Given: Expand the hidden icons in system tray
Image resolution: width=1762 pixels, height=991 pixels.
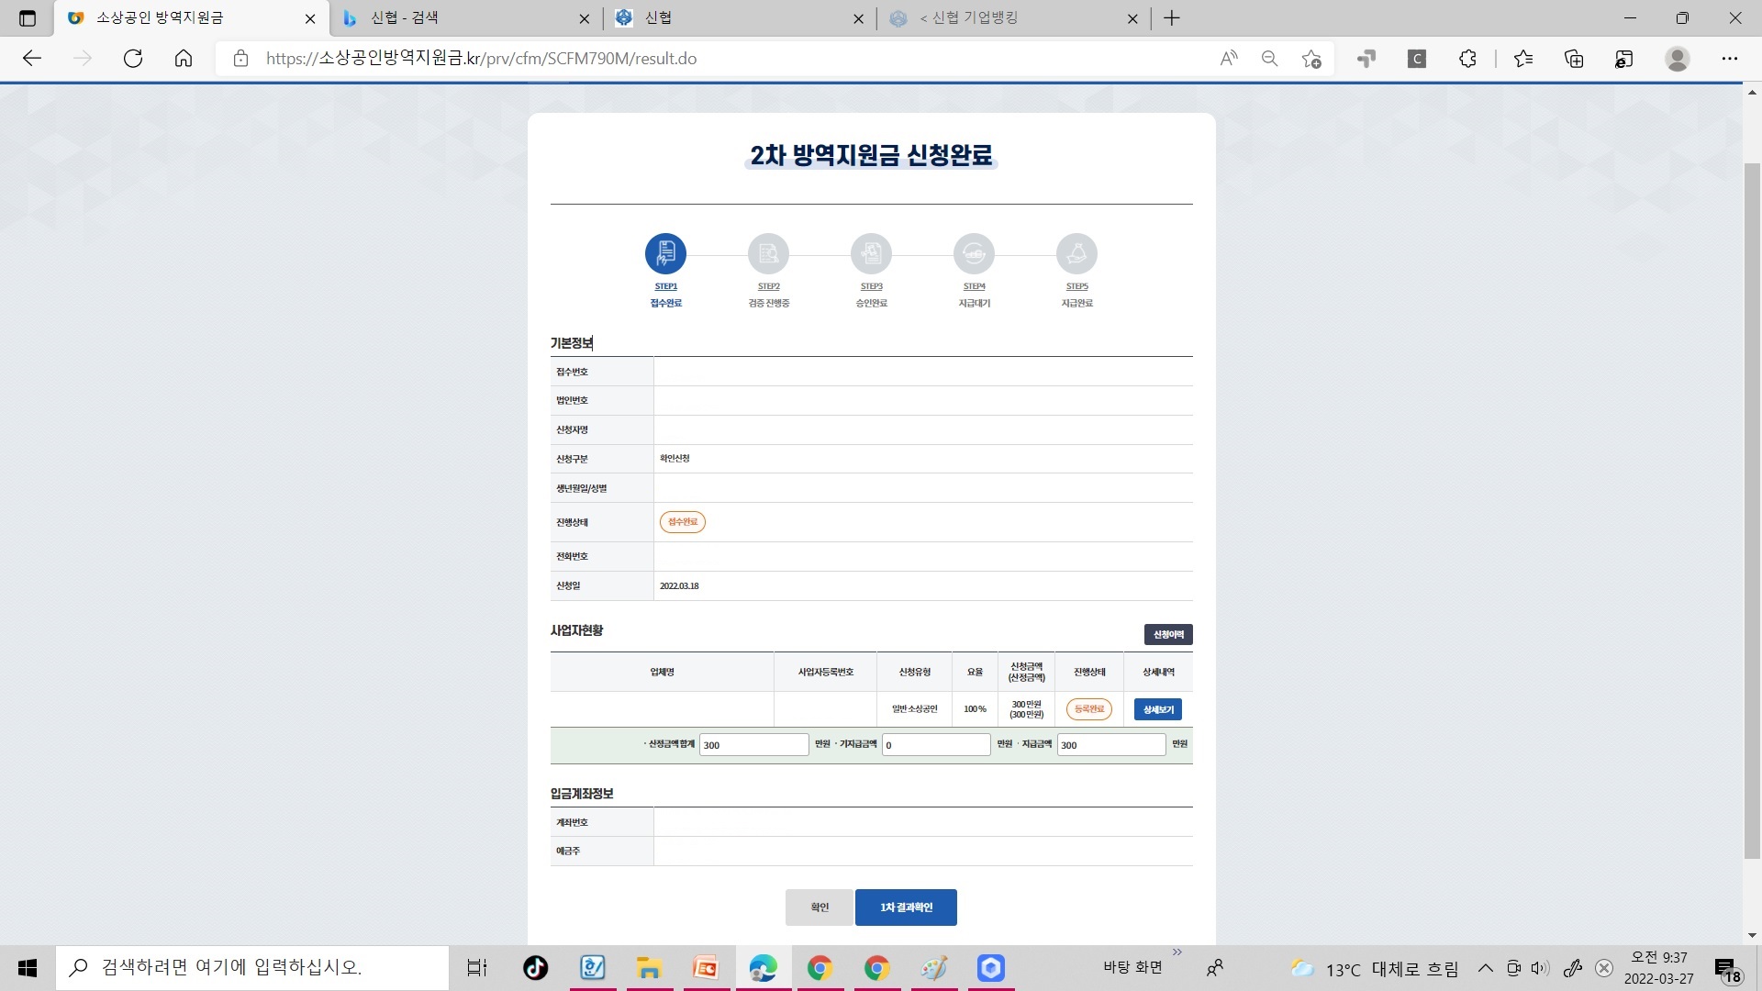Looking at the screenshot, I should point(1485,967).
